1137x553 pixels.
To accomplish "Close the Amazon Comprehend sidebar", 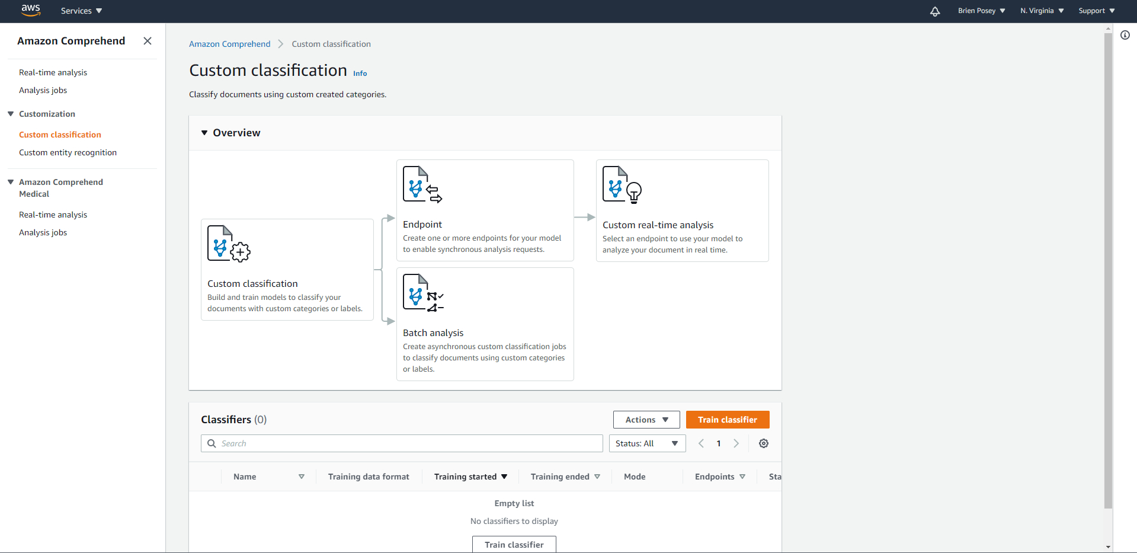I will tap(148, 41).
